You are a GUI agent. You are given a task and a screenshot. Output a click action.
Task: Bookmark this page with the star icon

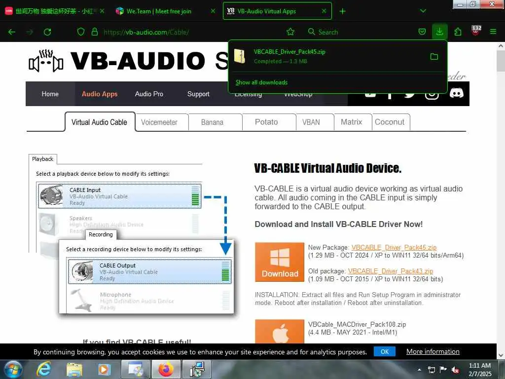pos(290,32)
